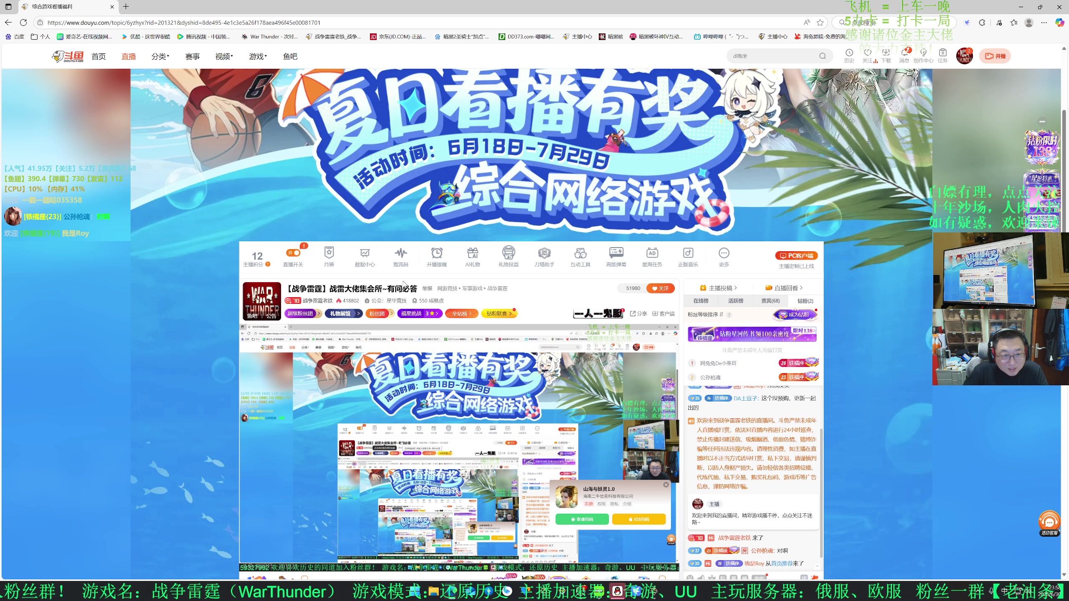Open the 月榜 monthly ranking icon

pyautogui.click(x=329, y=256)
